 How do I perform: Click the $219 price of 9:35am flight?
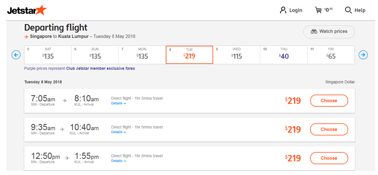click(293, 130)
